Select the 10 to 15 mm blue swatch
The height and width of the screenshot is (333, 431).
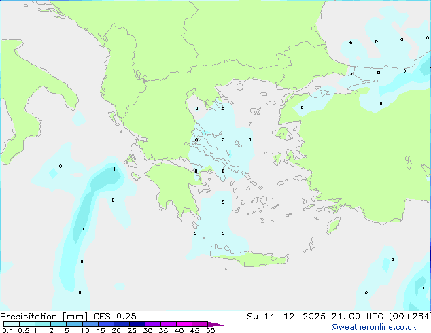point(90,324)
